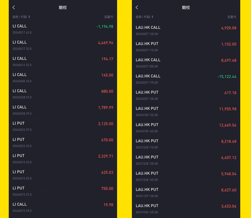Image resolution: width=251 pixels, height=218 pixels.
Task: Select LI PUT 20240322 37.0 row
Action: (63, 126)
